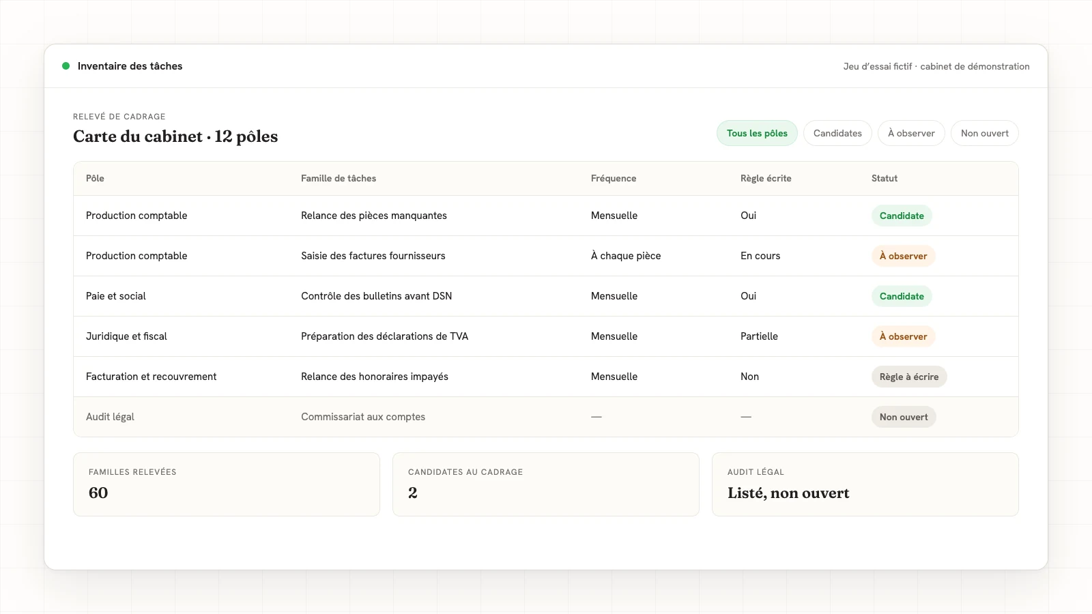Click "Facturation et recouvrement" pôle cell
The height and width of the screenshot is (614, 1092).
coord(152,377)
